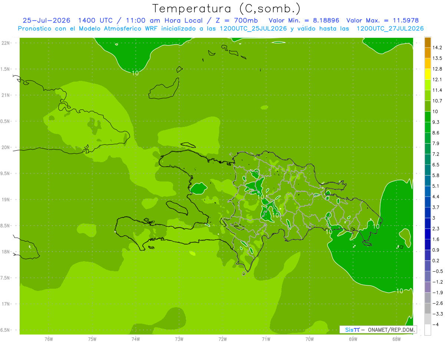Click the '-4' legend value
445x344 pixels.
(436, 325)
